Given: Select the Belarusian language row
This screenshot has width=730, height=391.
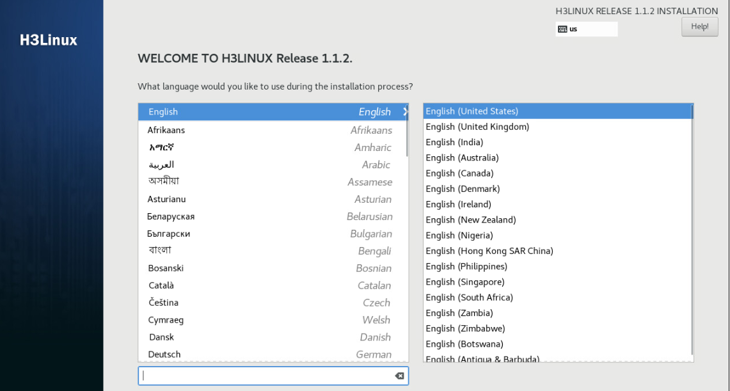Looking at the screenshot, I should [x=273, y=216].
